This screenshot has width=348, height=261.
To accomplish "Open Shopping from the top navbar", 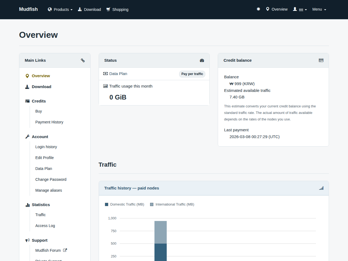I will 117,10.
